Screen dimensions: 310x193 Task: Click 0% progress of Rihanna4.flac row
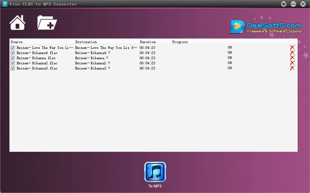pyautogui.click(x=230, y=52)
